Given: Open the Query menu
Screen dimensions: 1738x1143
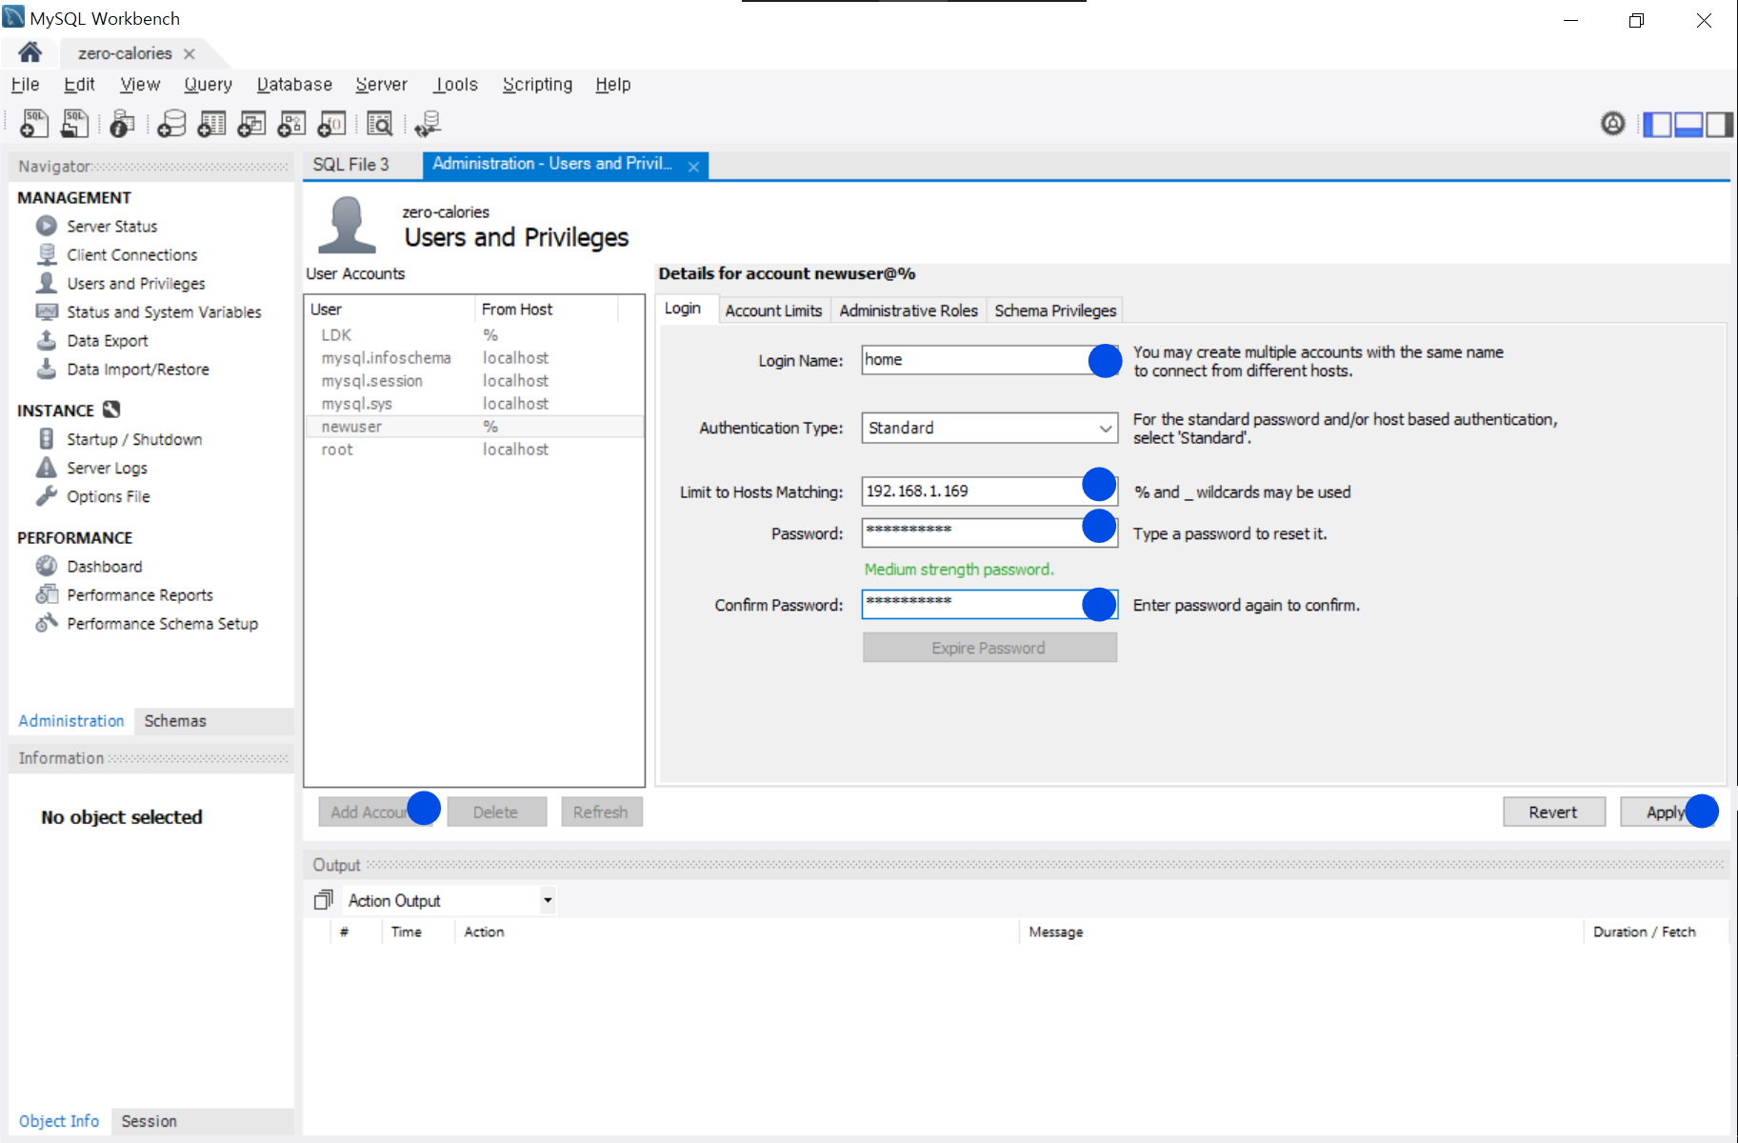Looking at the screenshot, I should (x=208, y=84).
